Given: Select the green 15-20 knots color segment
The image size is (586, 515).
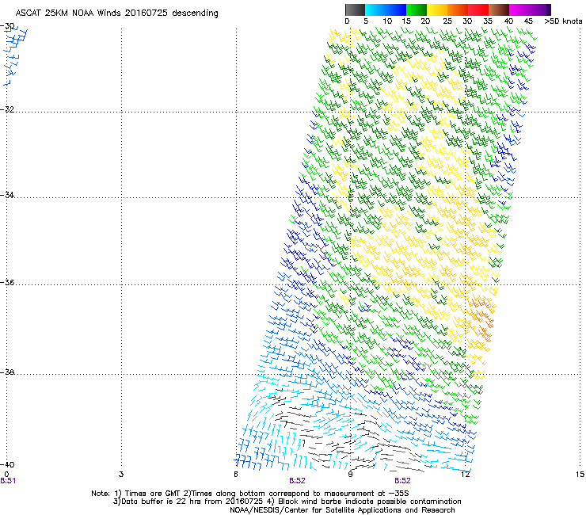Looking at the screenshot, I should point(417,10).
